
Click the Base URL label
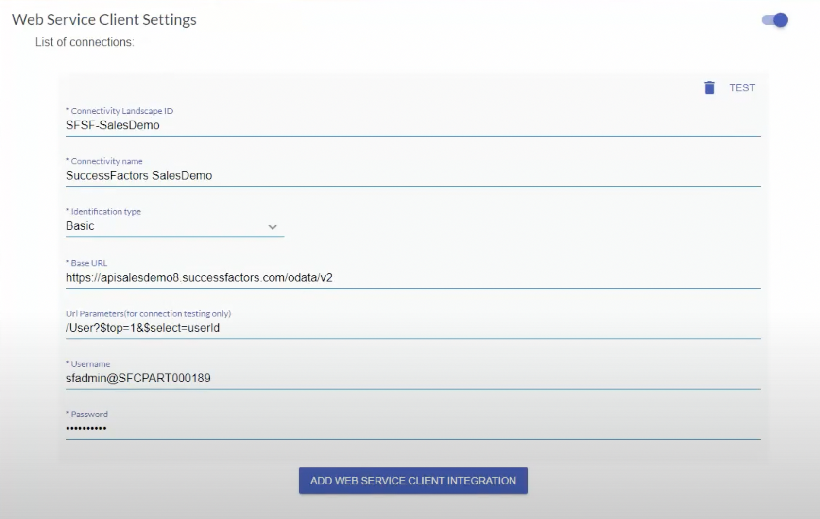[x=89, y=263]
